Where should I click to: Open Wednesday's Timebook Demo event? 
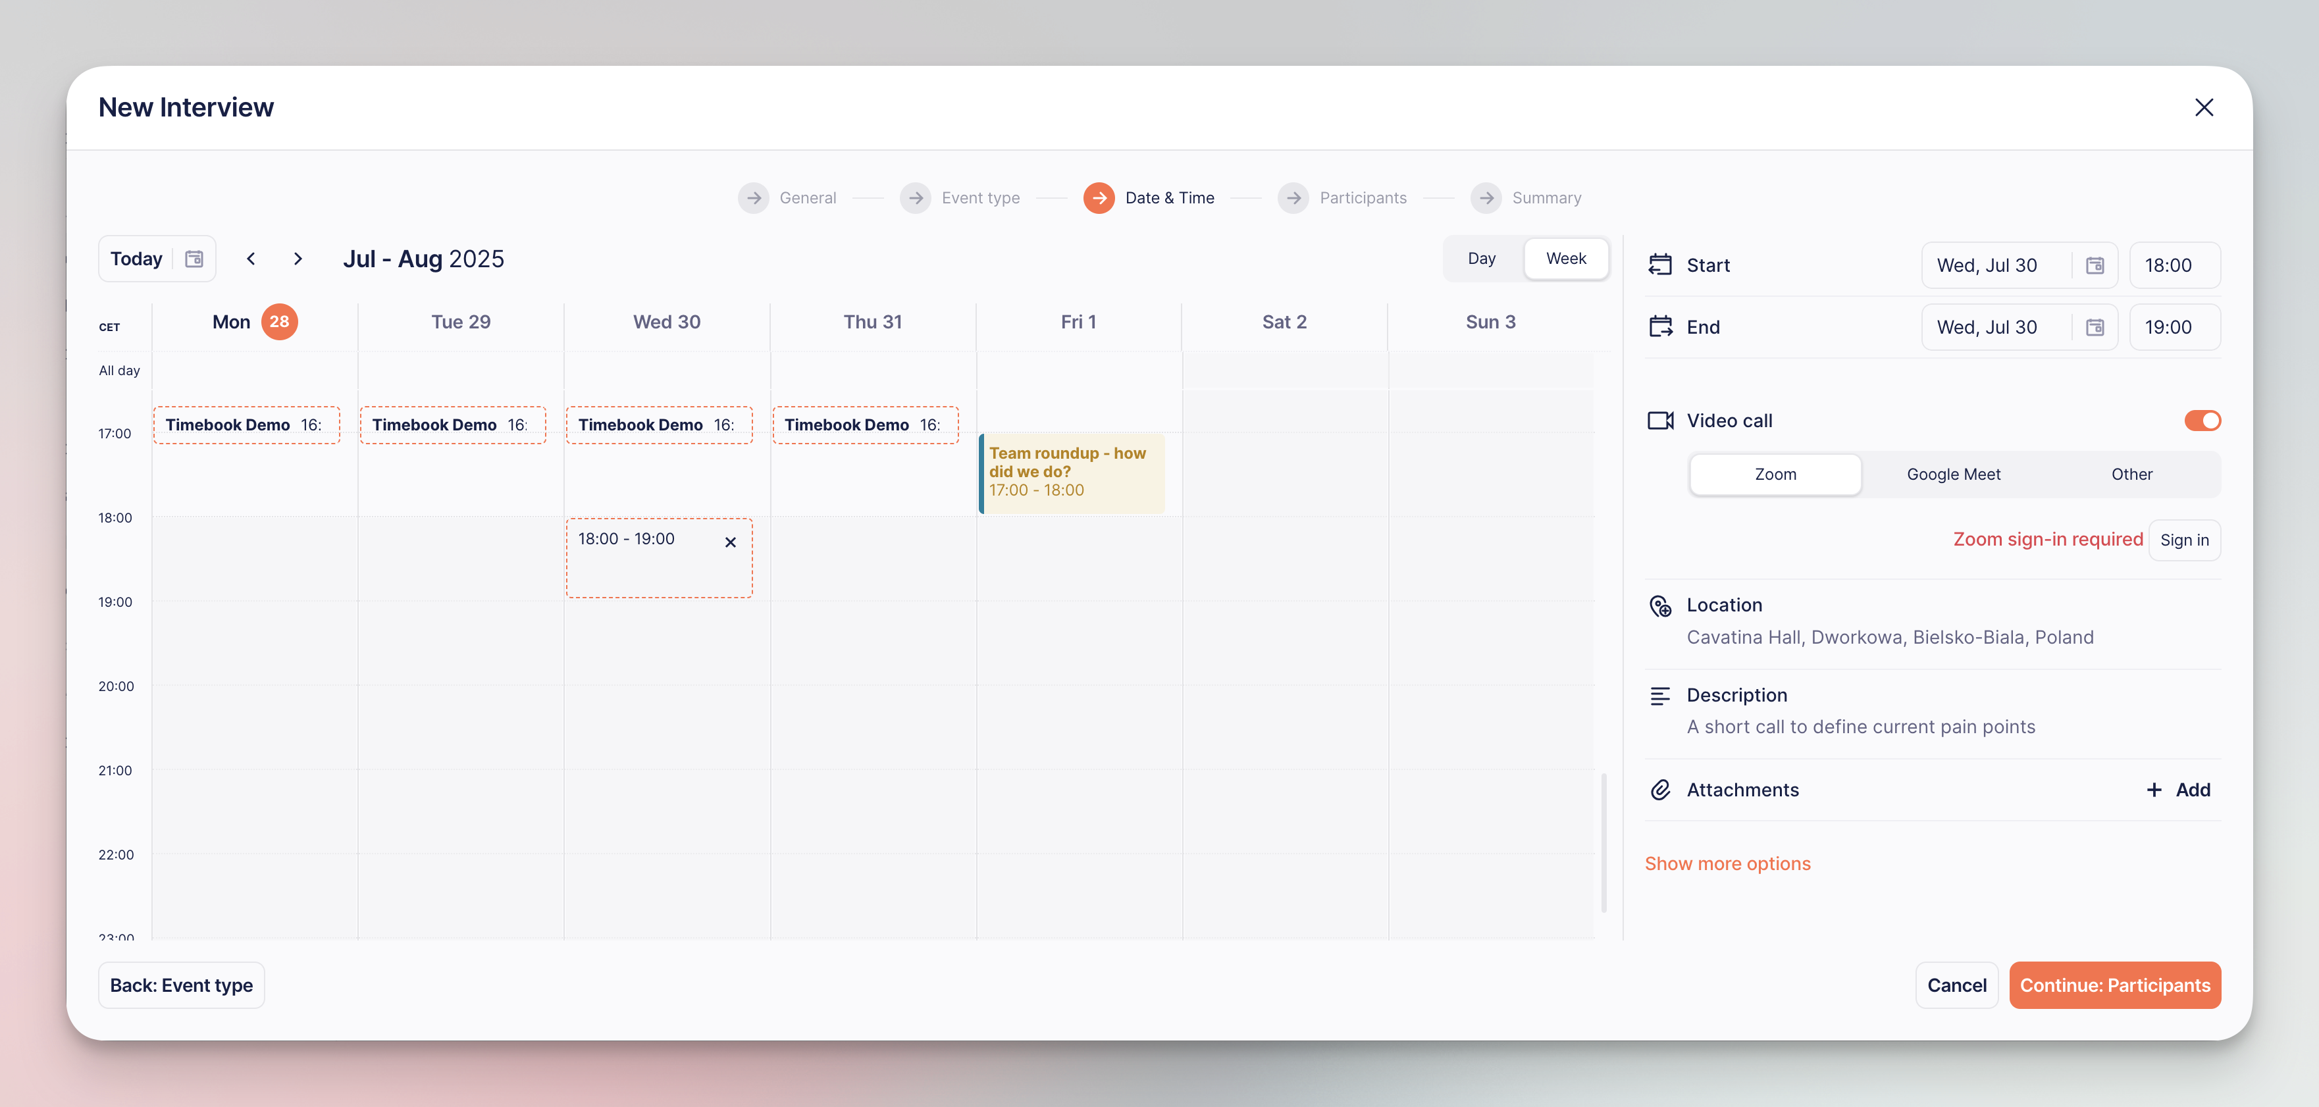point(659,425)
